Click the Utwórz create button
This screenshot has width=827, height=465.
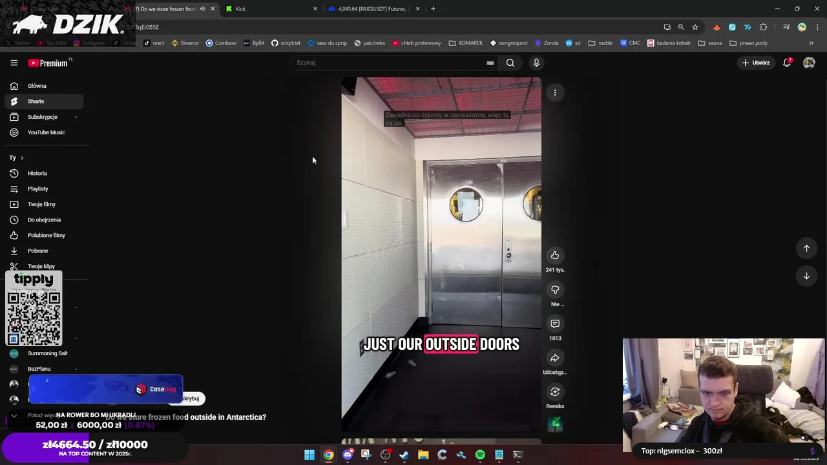click(x=756, y=63)
